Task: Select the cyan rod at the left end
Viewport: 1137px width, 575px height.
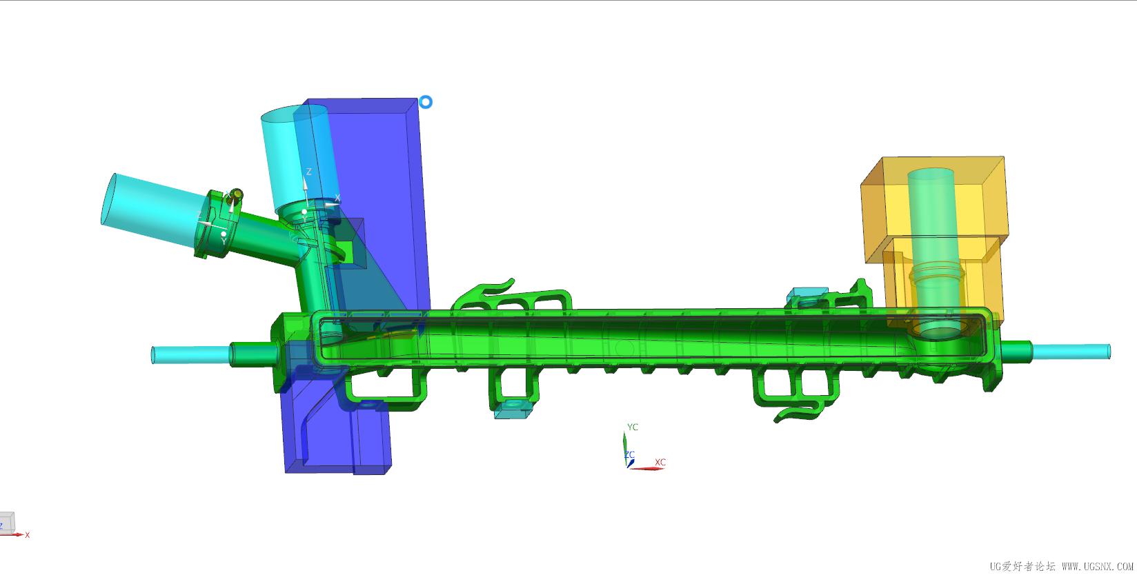Action: [x=191, y=355]
